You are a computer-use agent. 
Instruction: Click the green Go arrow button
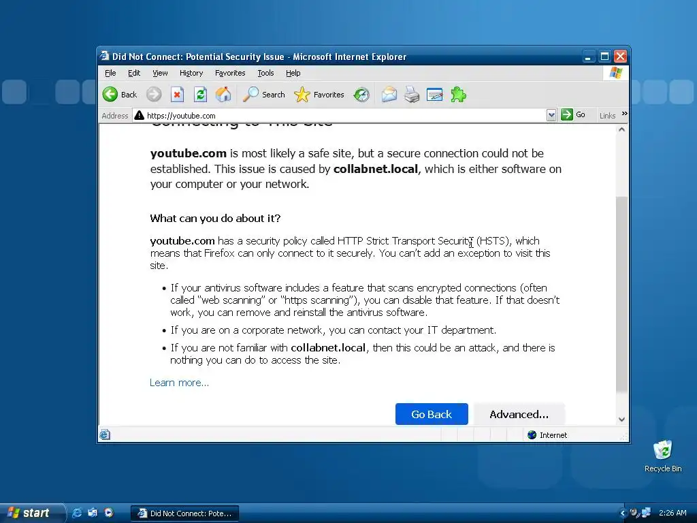[x=567, y=114]
